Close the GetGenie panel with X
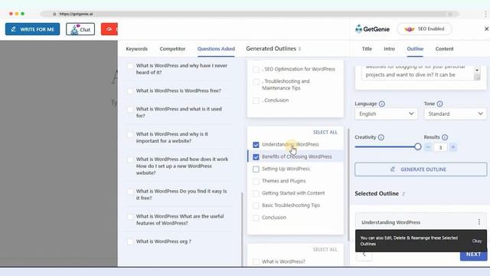 point(486,29)
